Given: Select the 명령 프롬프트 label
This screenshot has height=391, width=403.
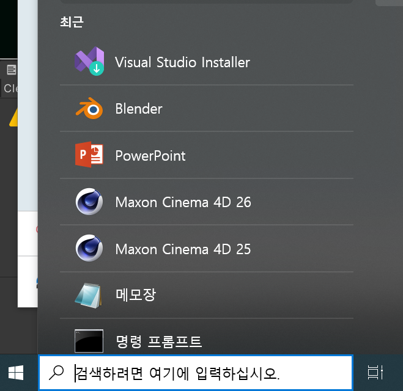Looking at the screenshot, I should 159,342.
